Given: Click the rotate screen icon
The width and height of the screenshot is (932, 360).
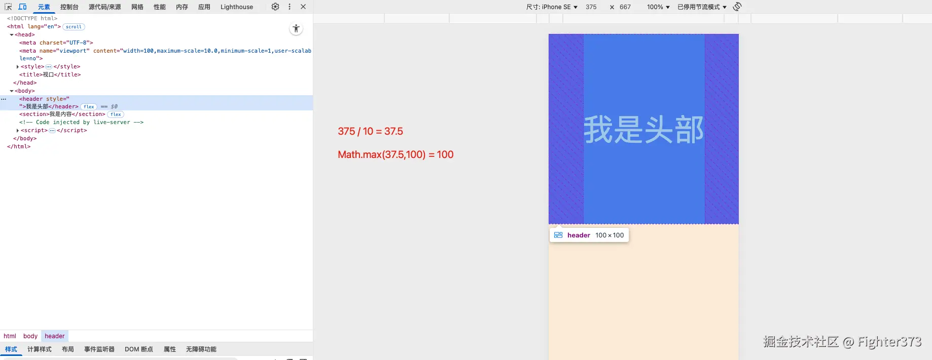Looking at the screenshot, I should coord(737,7).
